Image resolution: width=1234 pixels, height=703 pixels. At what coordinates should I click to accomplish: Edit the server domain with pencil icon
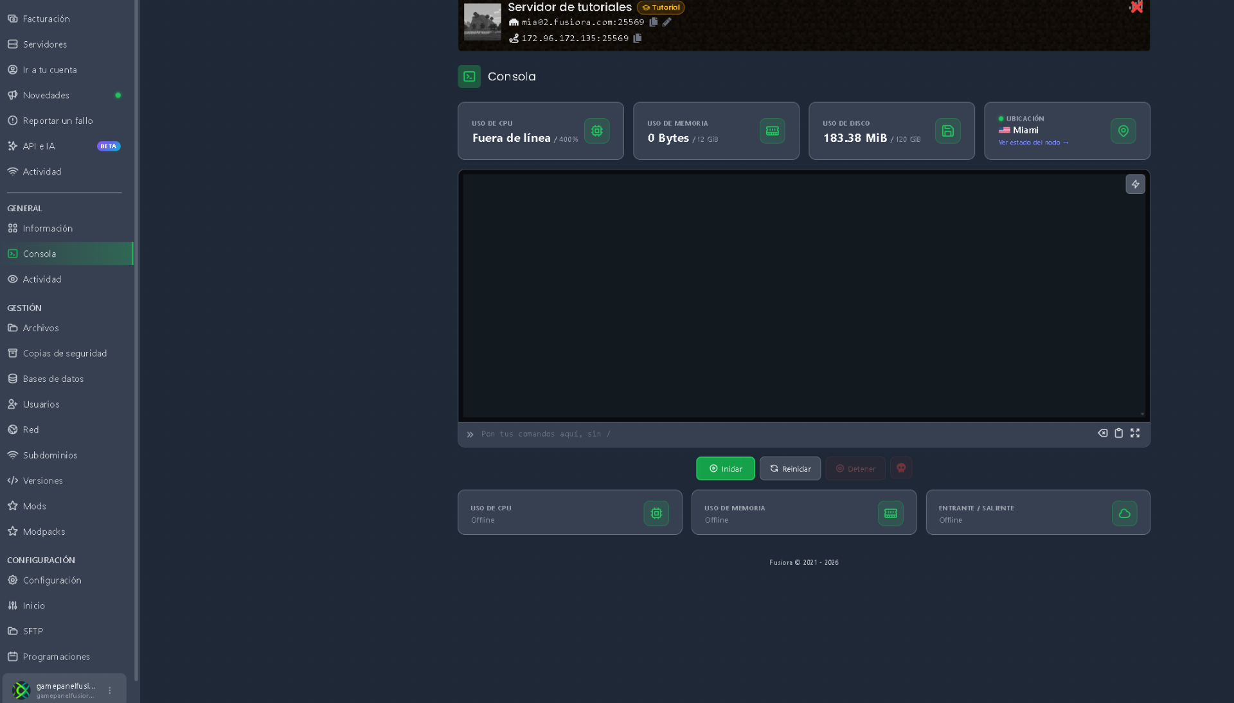[667, 22]
